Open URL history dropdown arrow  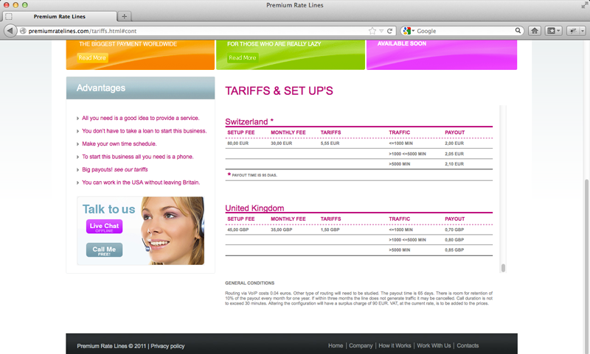(x=381, y=31)
